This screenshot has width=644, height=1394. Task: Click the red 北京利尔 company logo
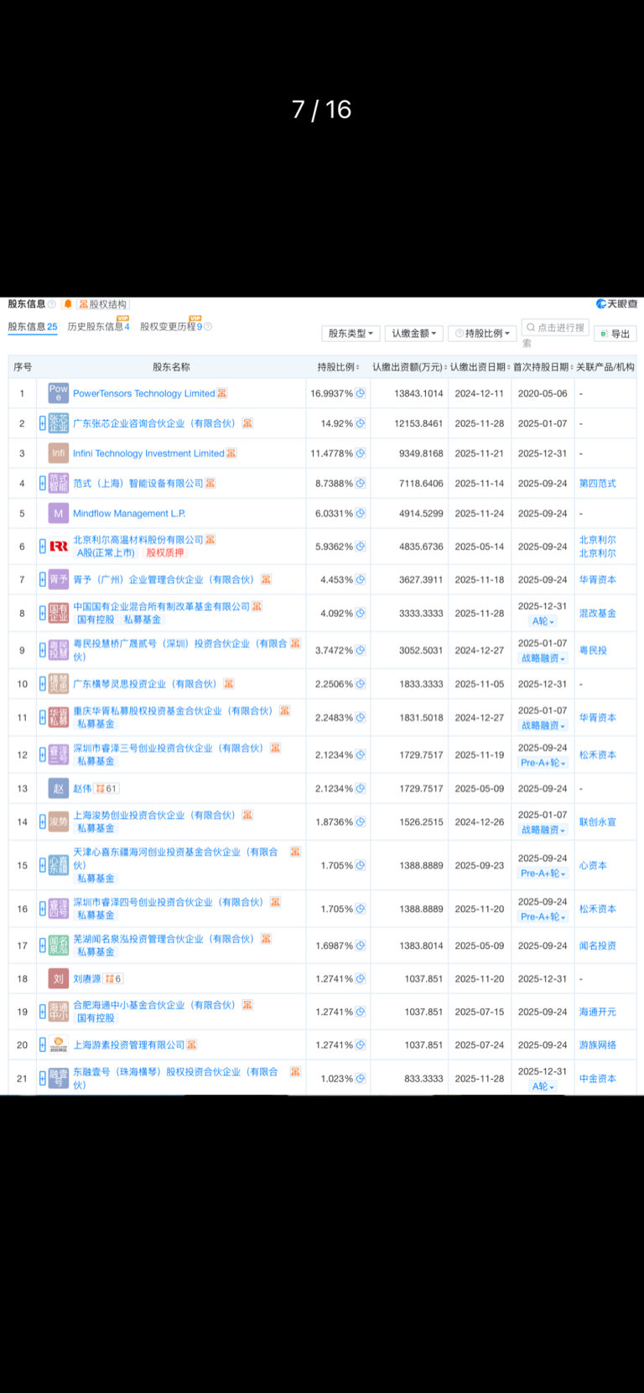58,547
